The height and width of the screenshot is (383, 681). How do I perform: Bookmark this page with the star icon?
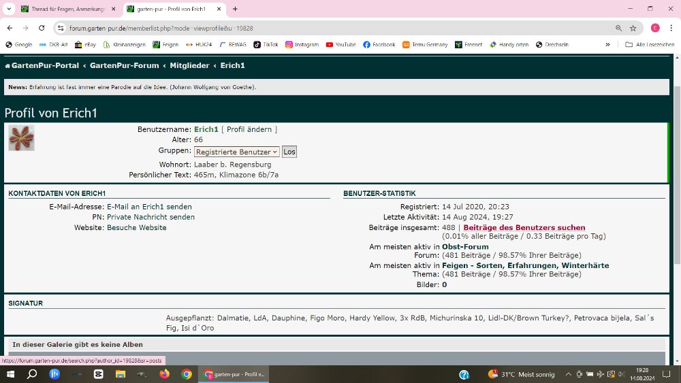[633, 28]
